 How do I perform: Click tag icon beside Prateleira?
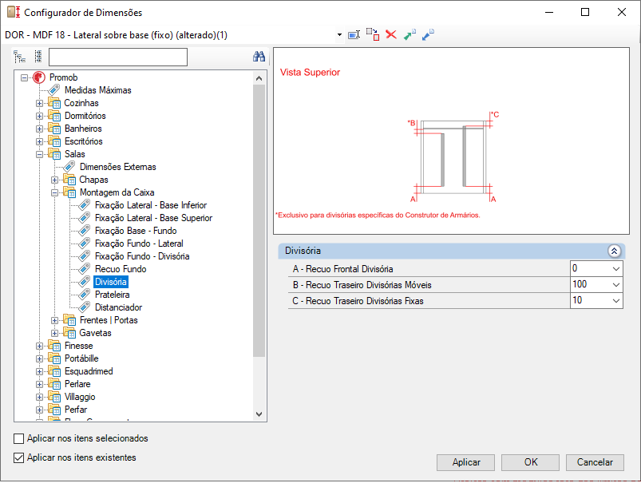tap(85, 295)
